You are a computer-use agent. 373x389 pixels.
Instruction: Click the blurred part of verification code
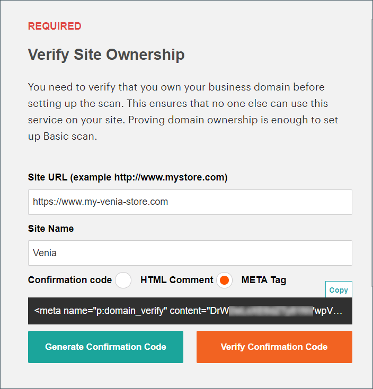click(x=270, y=311)
